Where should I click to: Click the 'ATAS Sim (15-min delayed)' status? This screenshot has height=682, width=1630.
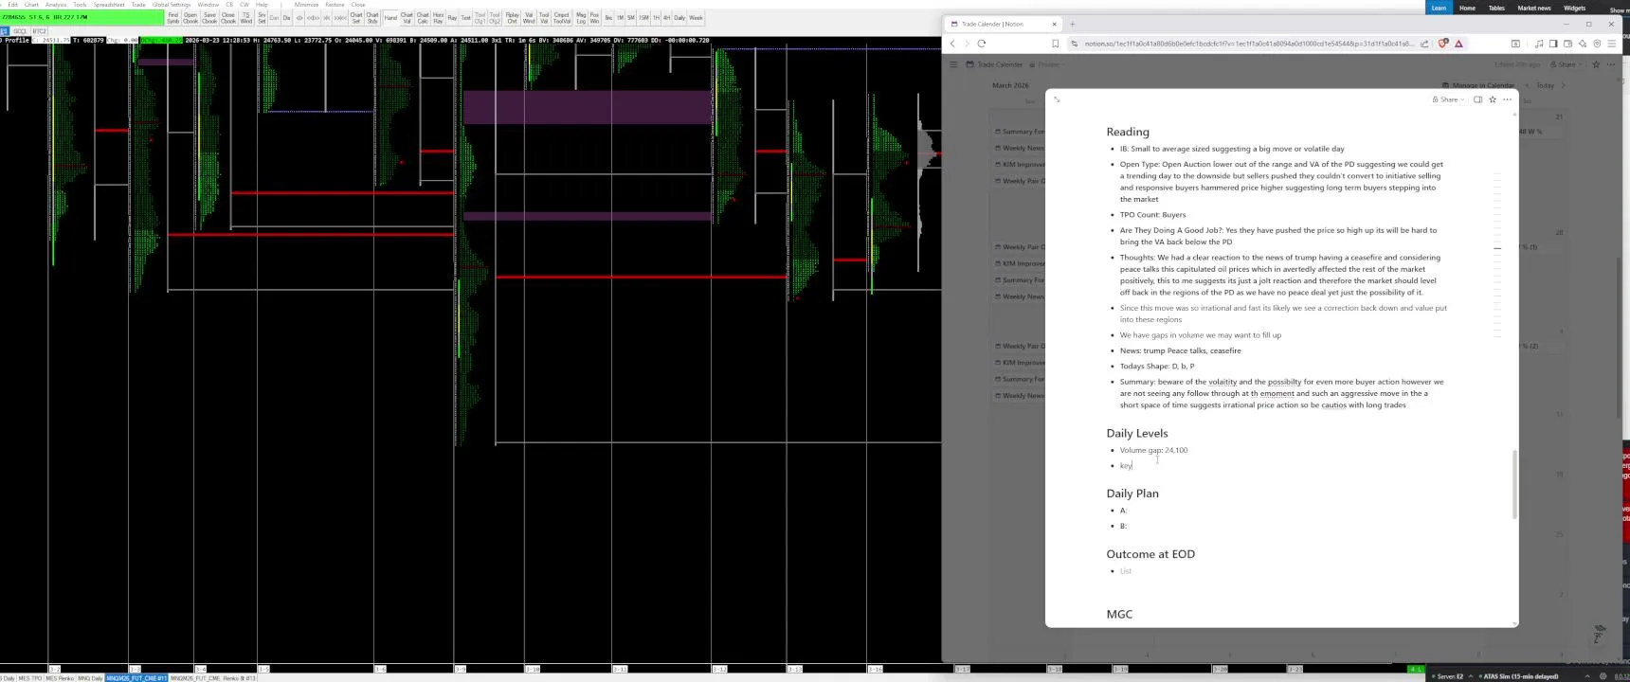(1519, 676)
